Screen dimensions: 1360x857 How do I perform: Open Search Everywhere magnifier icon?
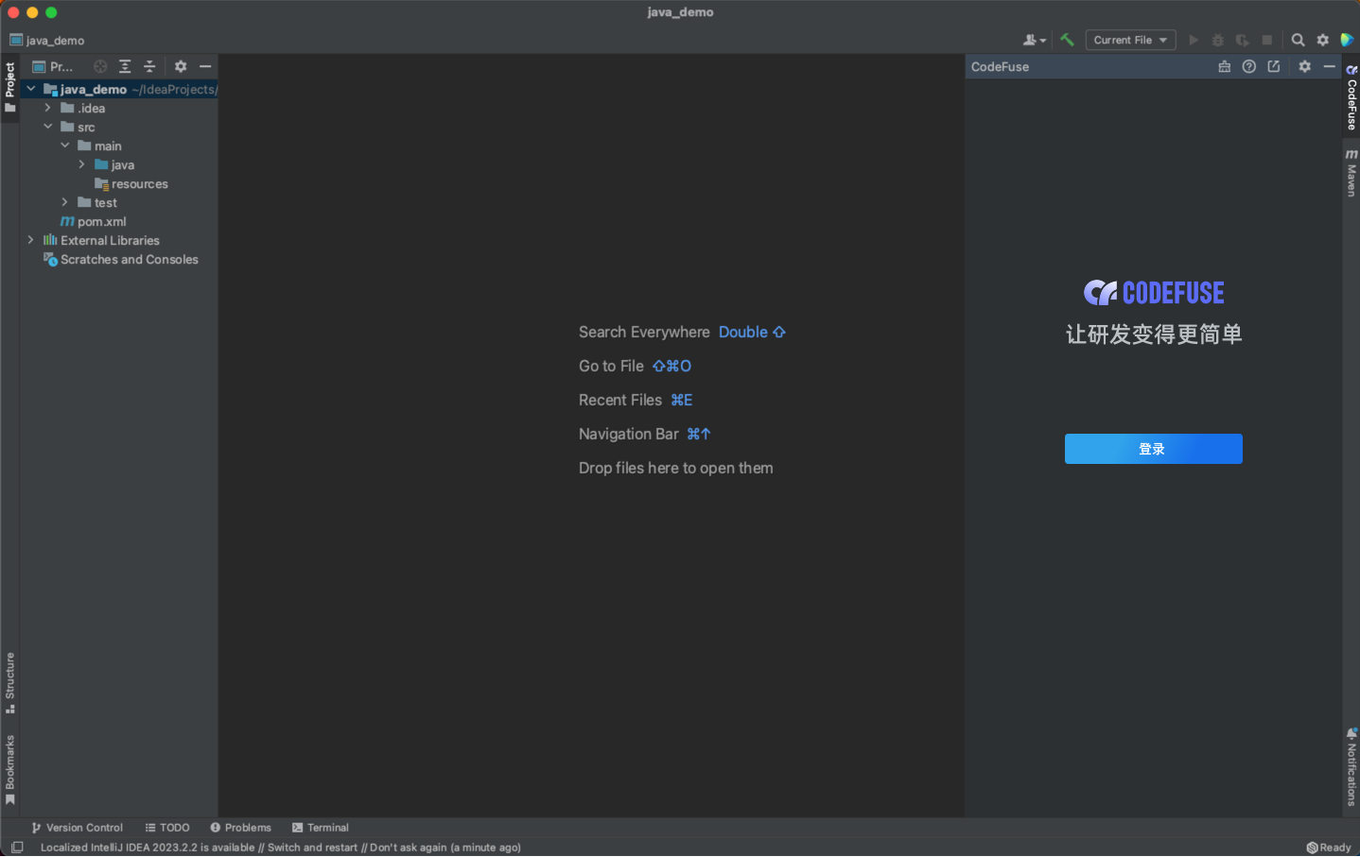pyautogui.click(x=1298, y=40)
